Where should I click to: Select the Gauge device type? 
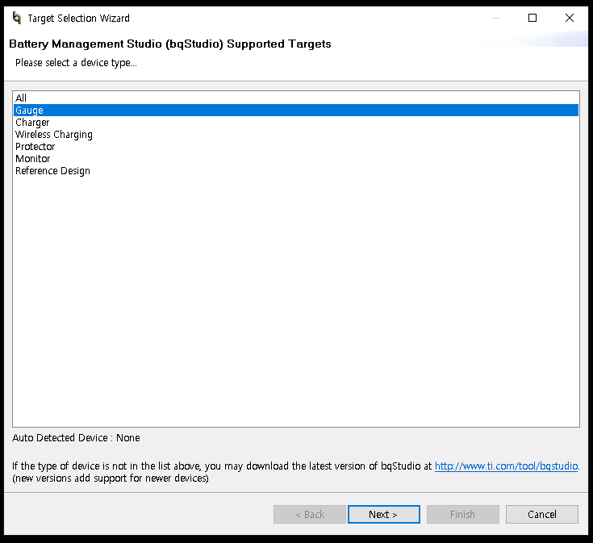[296, 110]
